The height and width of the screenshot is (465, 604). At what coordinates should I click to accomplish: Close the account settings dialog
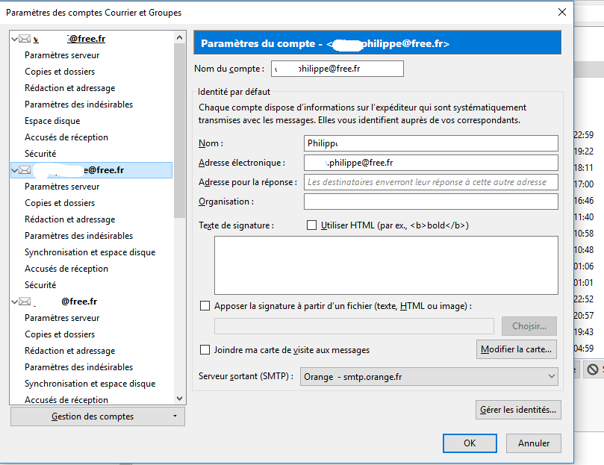561,12
